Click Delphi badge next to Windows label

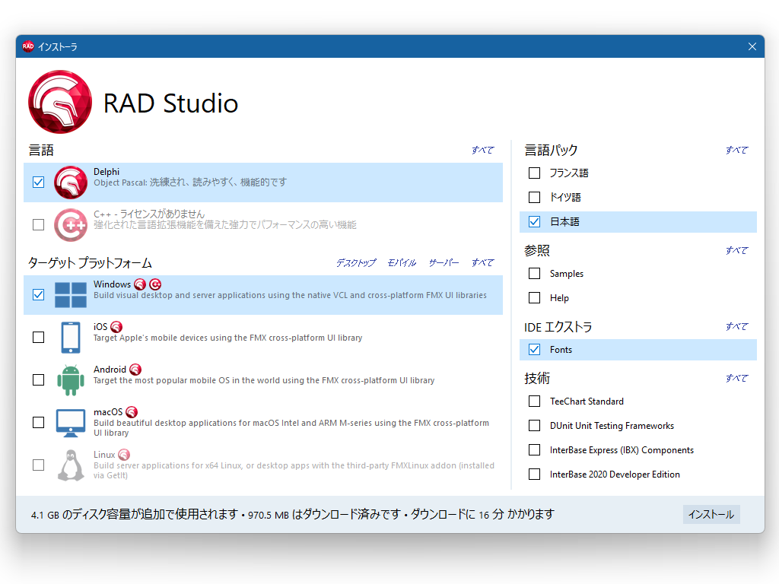click(140, 284)
